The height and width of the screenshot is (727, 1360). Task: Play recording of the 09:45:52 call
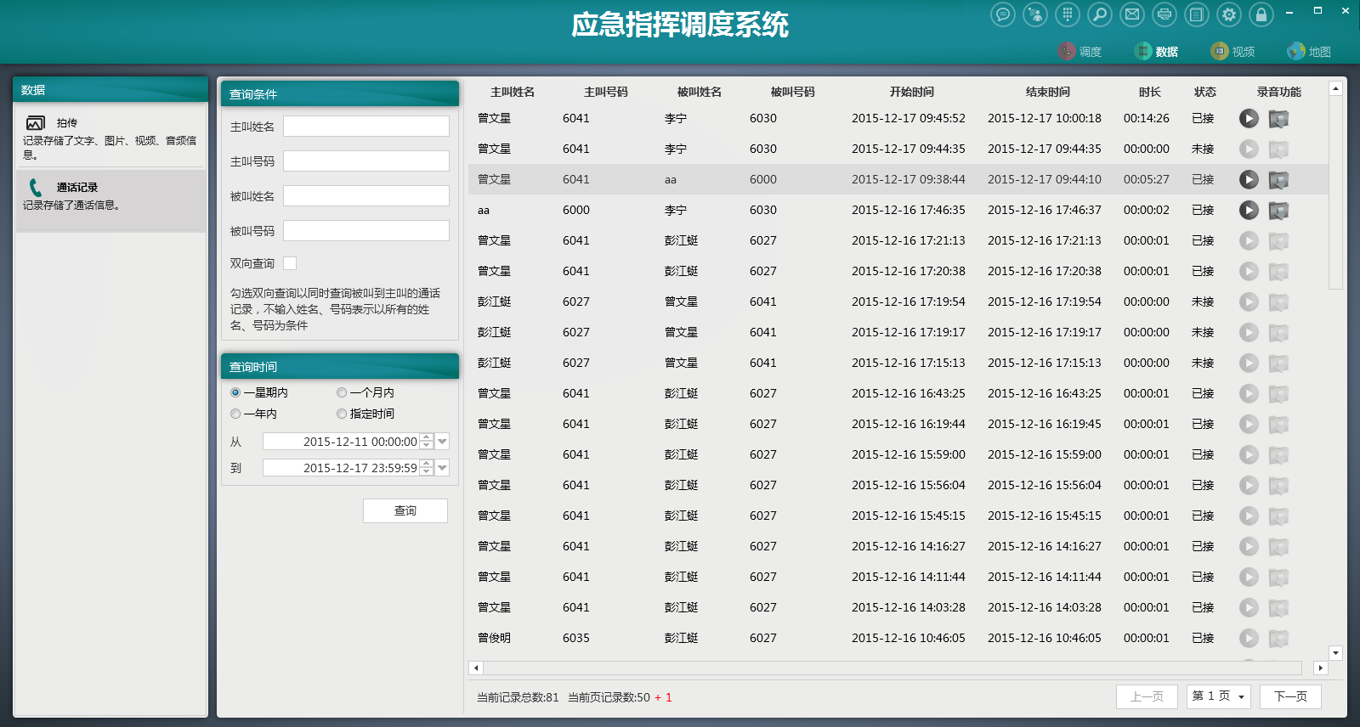tap(1249, 119)
